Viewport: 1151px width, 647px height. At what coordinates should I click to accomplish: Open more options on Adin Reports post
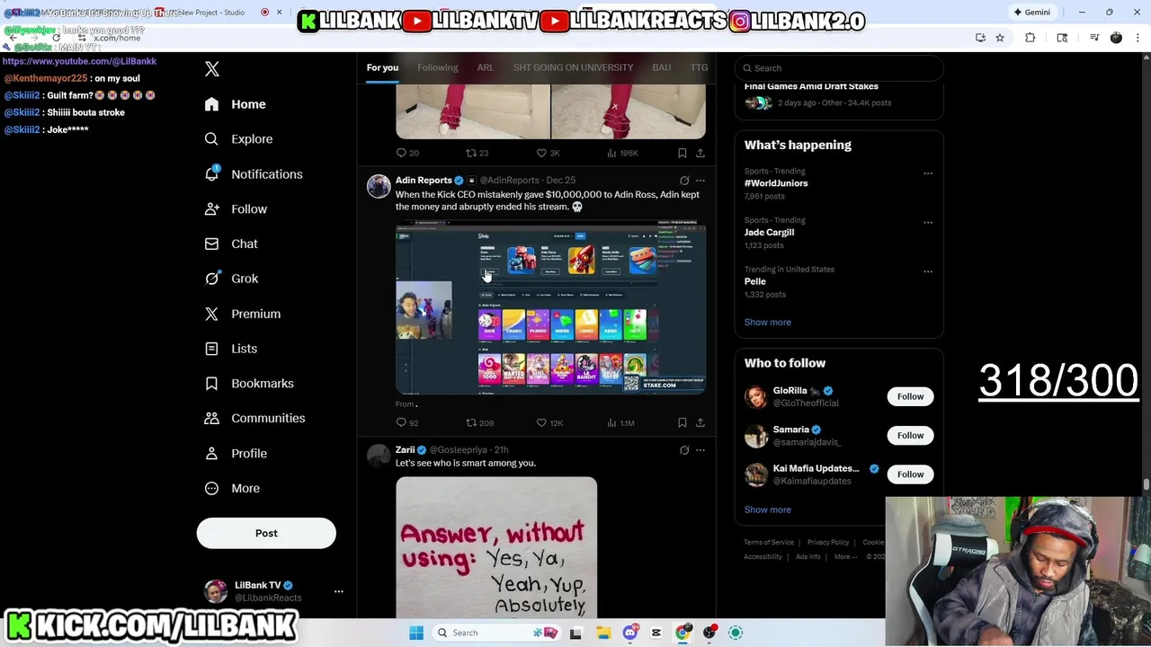(x=700, y=181)
